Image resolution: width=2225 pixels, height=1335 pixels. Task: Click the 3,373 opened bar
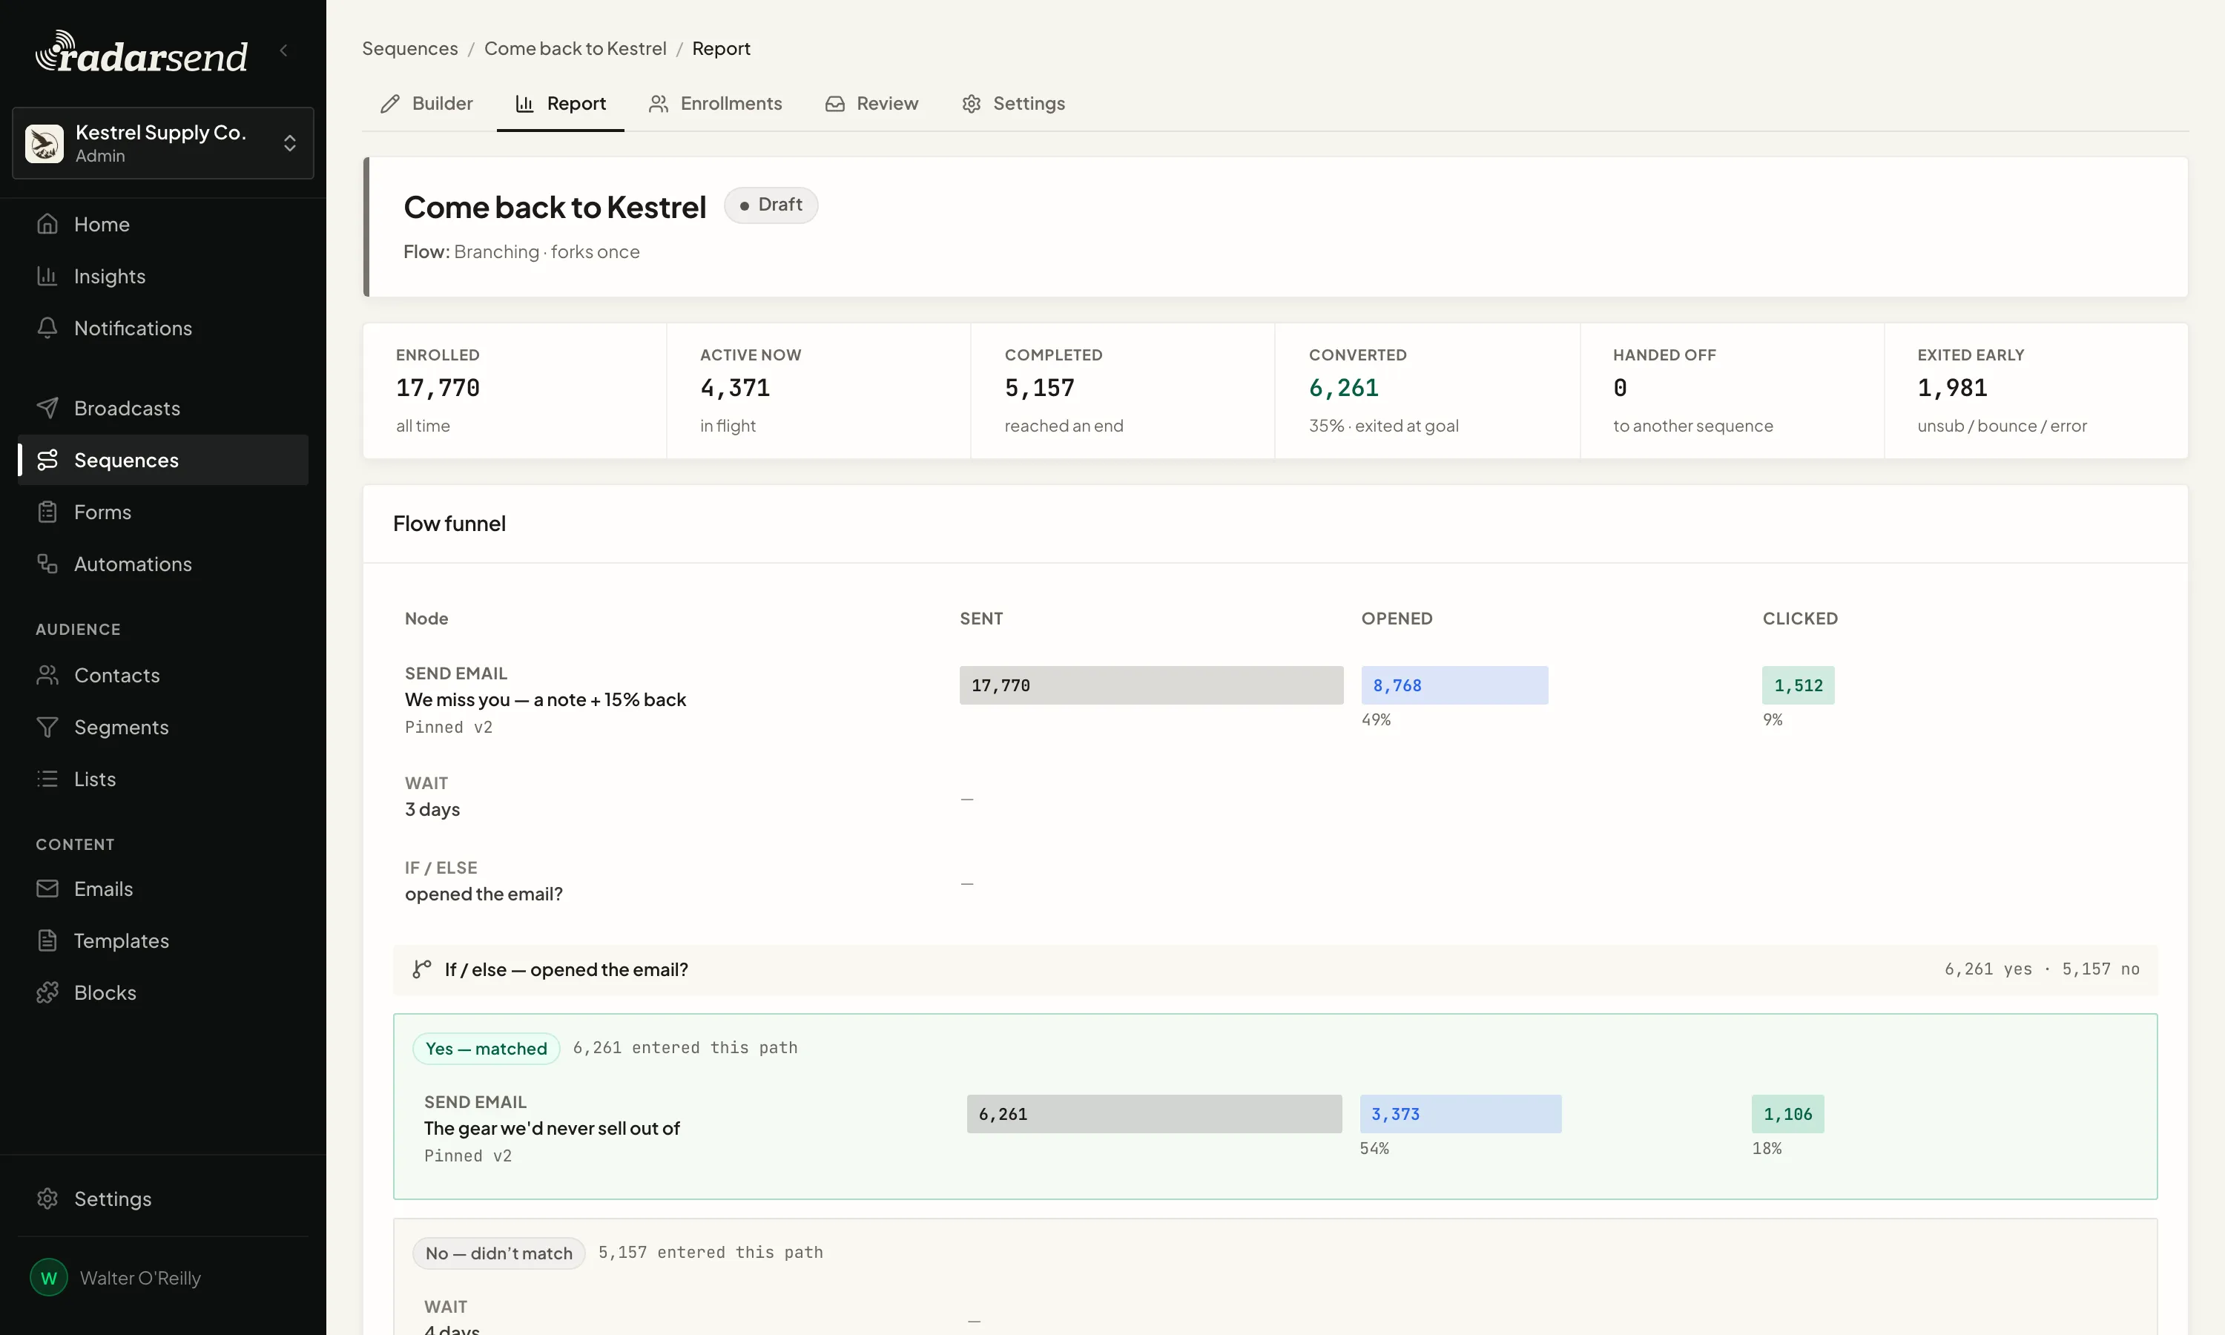point(1460,1115)
